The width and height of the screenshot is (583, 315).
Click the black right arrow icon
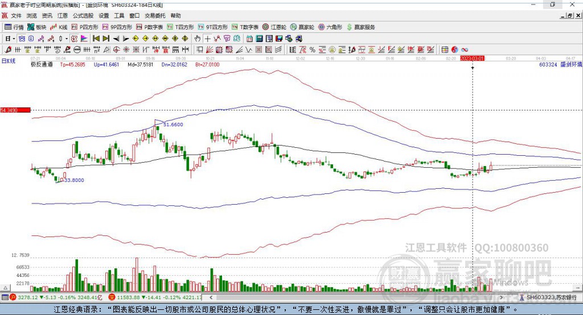126,39
